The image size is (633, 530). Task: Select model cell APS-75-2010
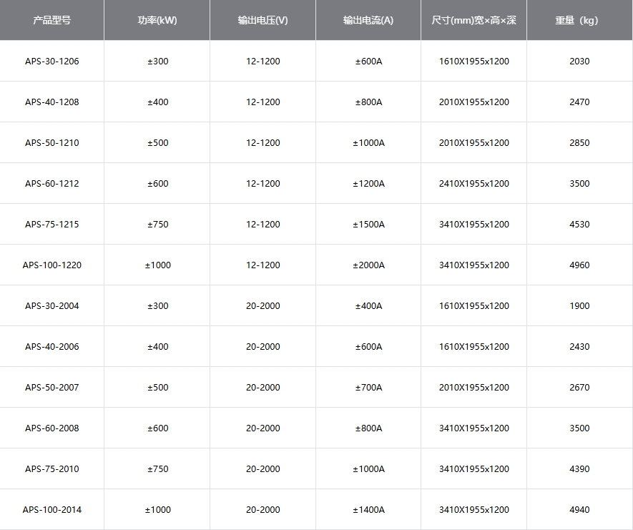click(52, 469)
